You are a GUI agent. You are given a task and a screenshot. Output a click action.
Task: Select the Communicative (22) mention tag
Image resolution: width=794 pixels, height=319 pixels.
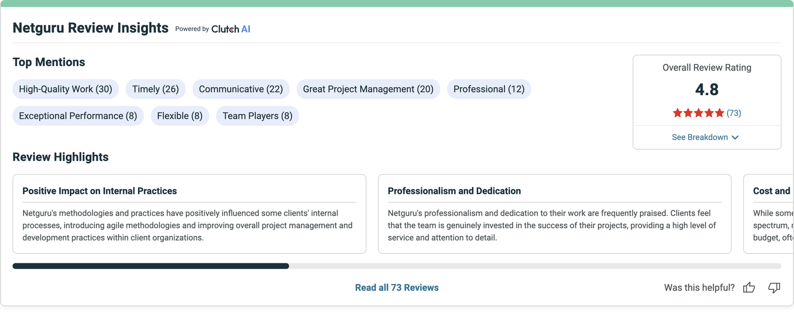coord(241,89)
